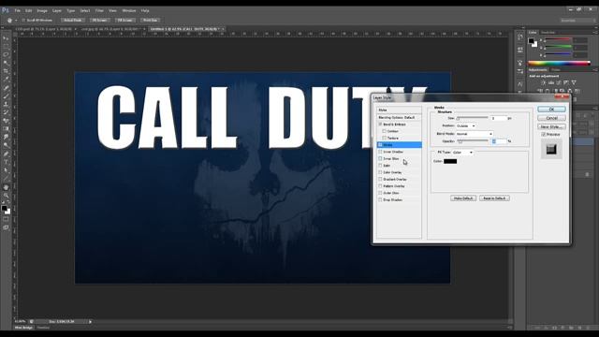Enable Scroll All Windows checkbox
Screen dimensions: 599x337
[x=23, y=21]
